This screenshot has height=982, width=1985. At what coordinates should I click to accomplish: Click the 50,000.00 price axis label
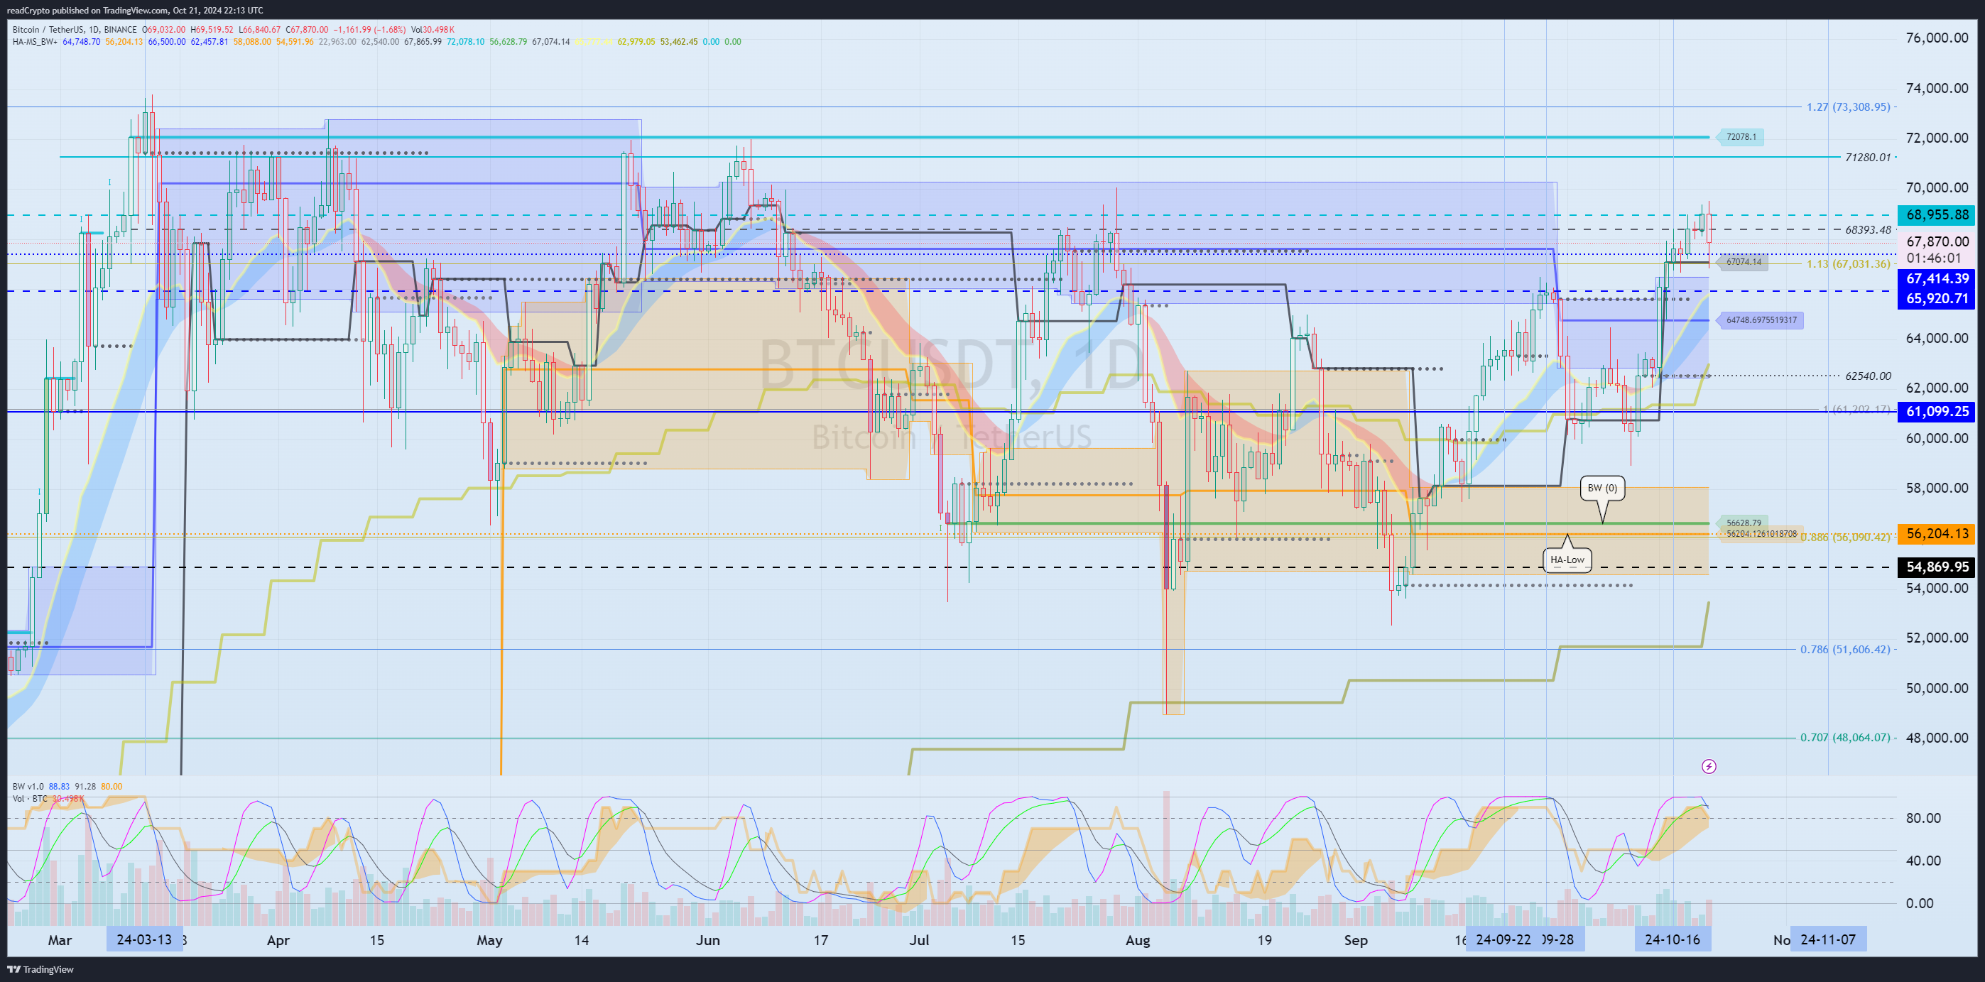tap(1937, 688)
